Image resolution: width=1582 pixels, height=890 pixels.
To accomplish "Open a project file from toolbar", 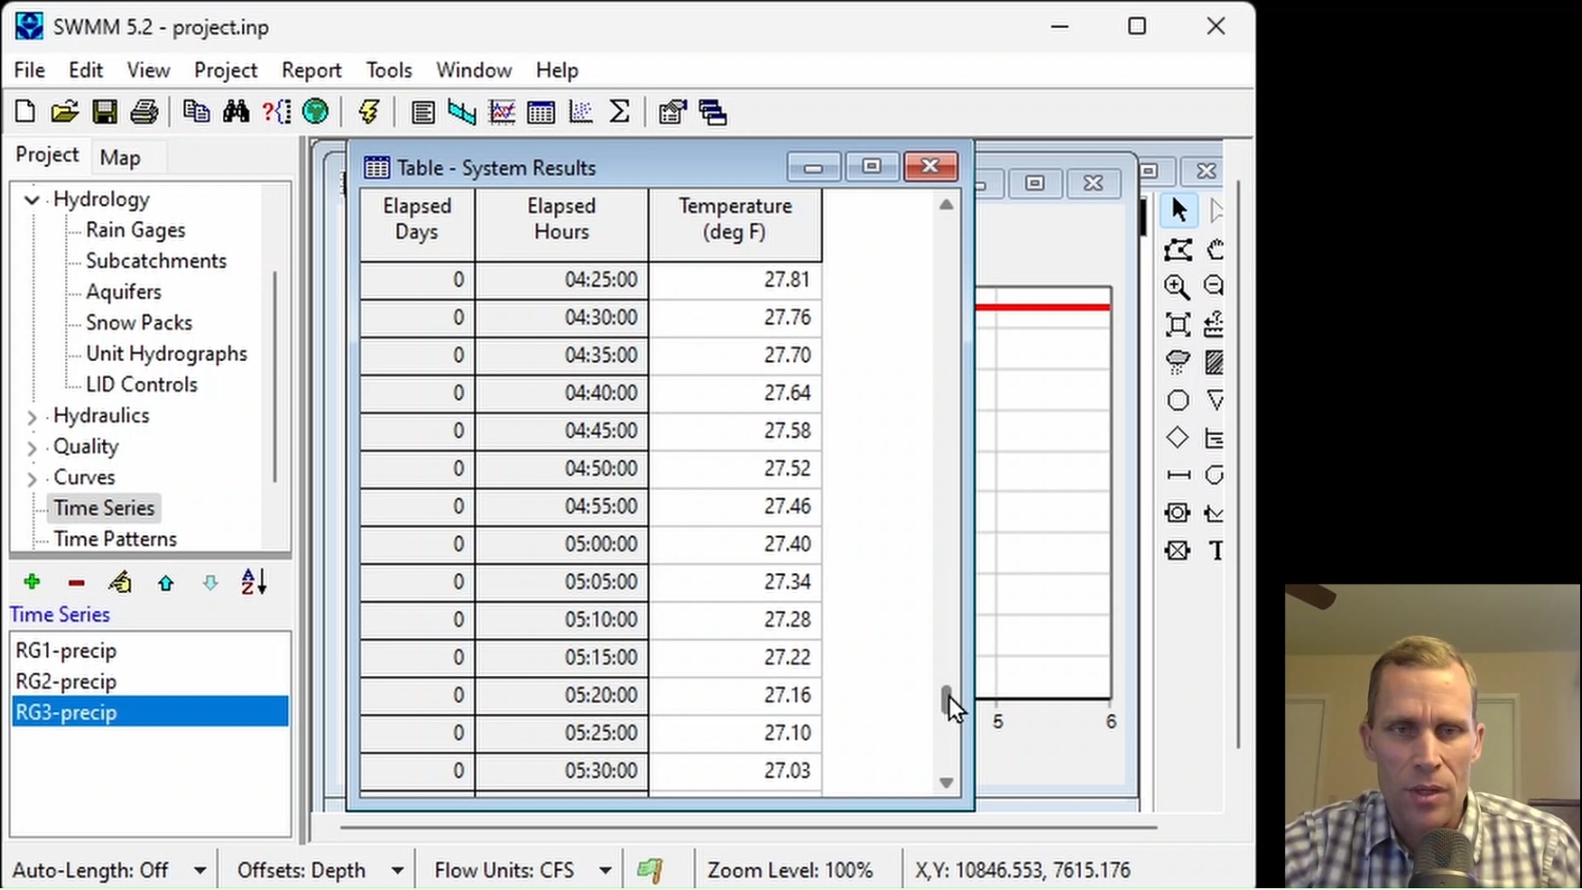I will click(64, 112).
